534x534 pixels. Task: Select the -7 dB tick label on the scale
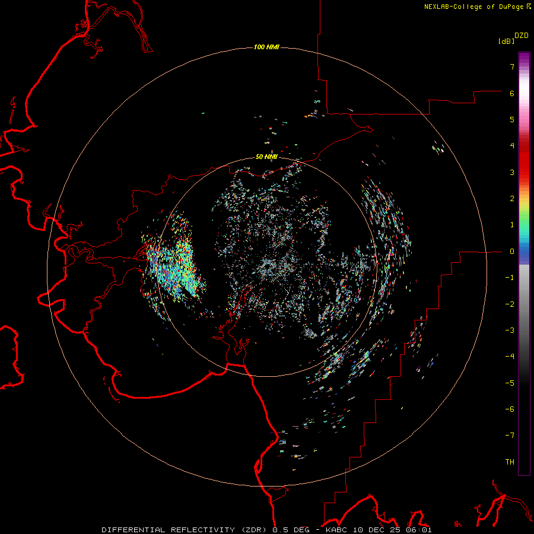click(x=510, y=436)
